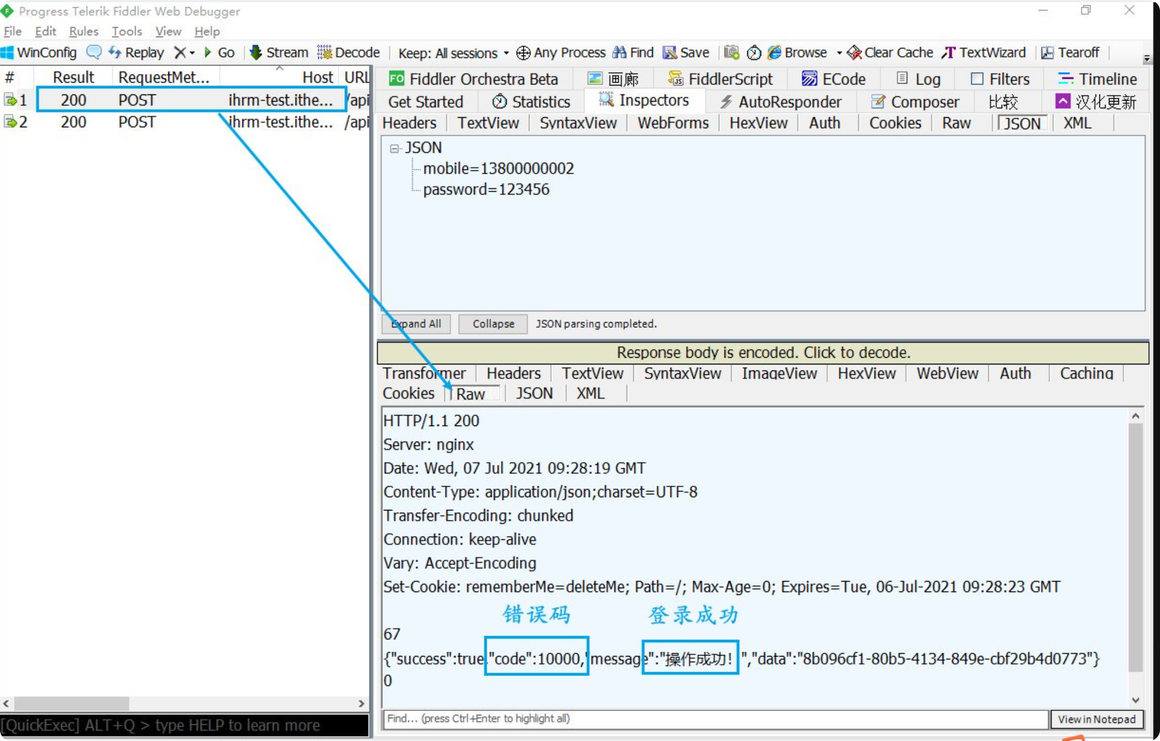Switch to the AutoResponder tab
Screen dimensions: 1160x741
(x=781, y=102)
